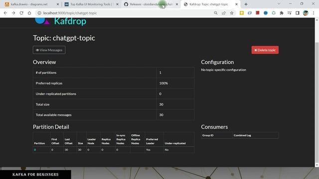
Task: Click the 'Partition Detail' heading
Action: [x=51, y=127]
